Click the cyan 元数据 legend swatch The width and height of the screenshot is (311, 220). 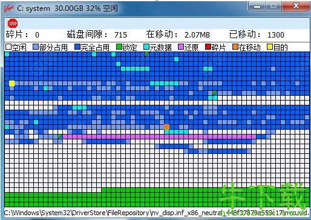tap(146, 47)
